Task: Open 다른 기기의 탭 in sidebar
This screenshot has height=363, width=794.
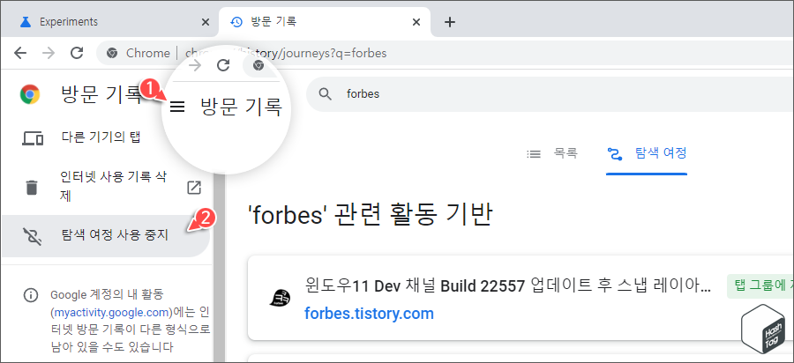Action: click(105, 137)
